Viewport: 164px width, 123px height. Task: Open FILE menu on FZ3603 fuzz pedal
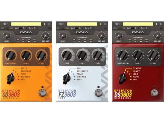(61, 24)
